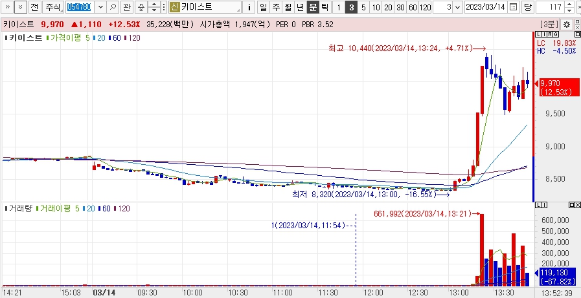Click the 관 watchlist button
The height and width of the screenshot is (298, 581).
point(127,6)
